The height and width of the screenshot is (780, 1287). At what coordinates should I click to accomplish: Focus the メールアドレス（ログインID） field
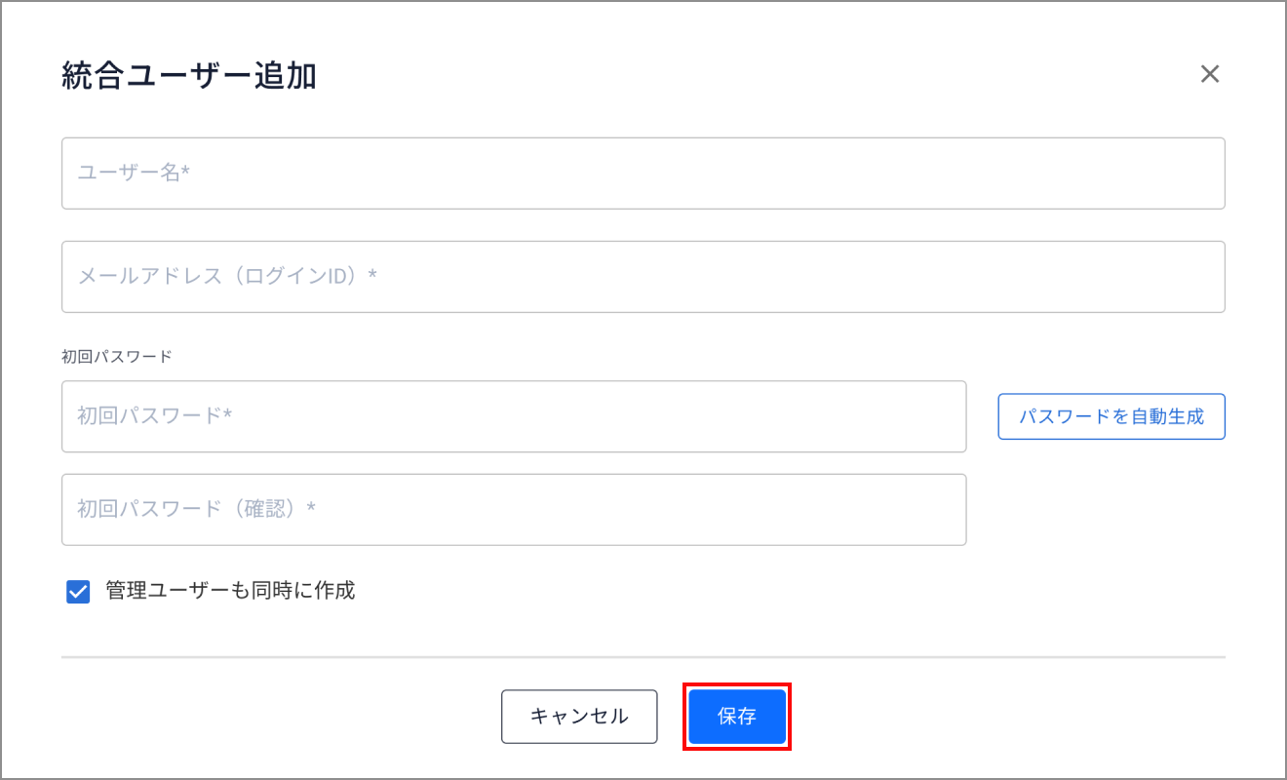click(643, 277)
